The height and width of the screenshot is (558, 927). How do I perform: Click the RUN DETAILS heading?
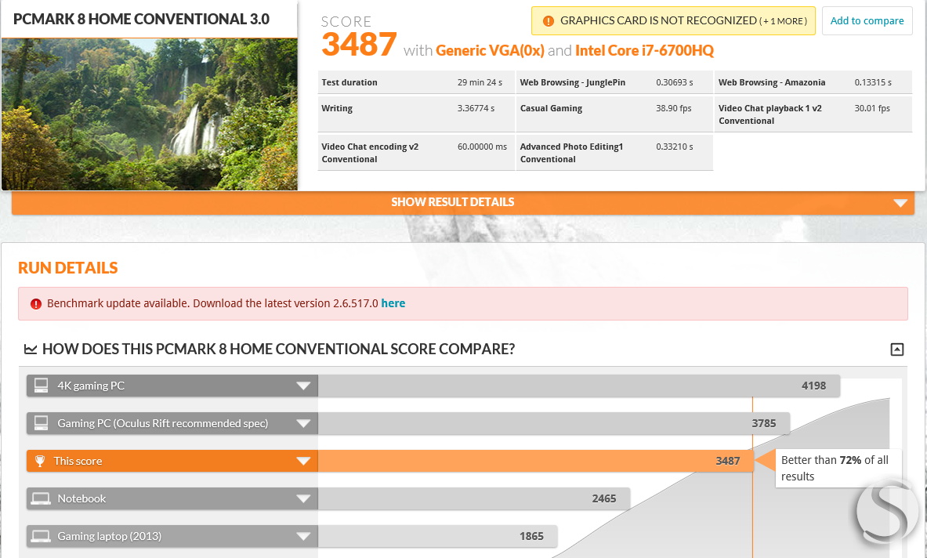(68, 268)
